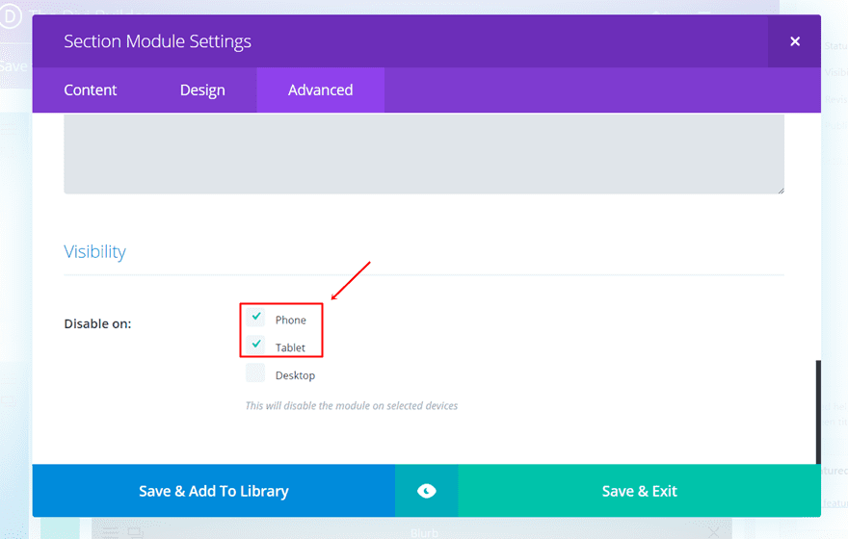The image size is (848, 539).
Task: Click the dark settings scrollbar
Action: (x=818, y=404)
